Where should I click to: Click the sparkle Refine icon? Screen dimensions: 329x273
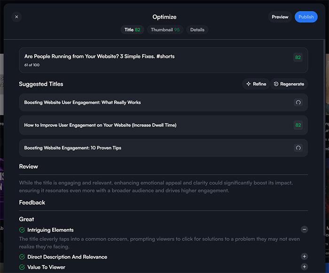click(249, 84)
